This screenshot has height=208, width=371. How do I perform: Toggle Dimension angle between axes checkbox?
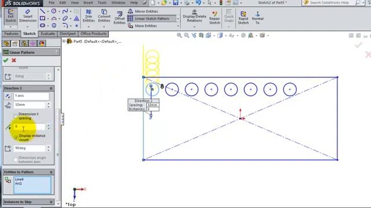point(16,159)
